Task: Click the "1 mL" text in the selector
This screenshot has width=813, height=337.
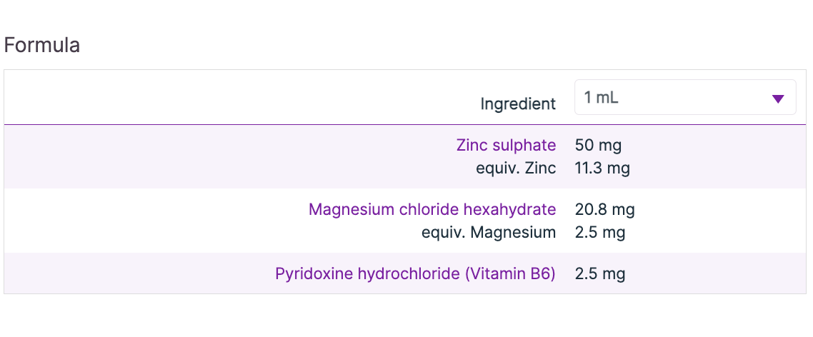Action: [601, 98]
